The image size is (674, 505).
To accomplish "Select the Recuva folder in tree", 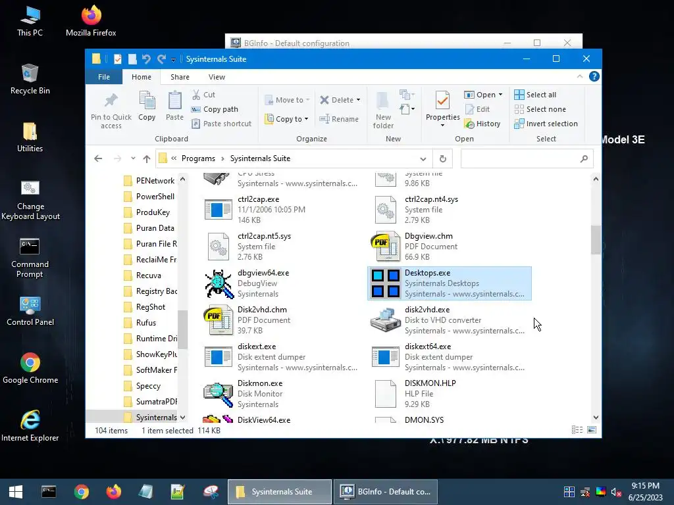I will [x=149, y=276].
